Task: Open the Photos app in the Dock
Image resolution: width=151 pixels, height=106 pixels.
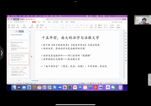Action: click(65, 87)
